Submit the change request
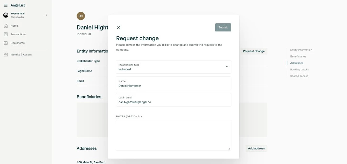The width and height of the screenshot is (347, 164). pyautogui.click(x=223, y=27)
